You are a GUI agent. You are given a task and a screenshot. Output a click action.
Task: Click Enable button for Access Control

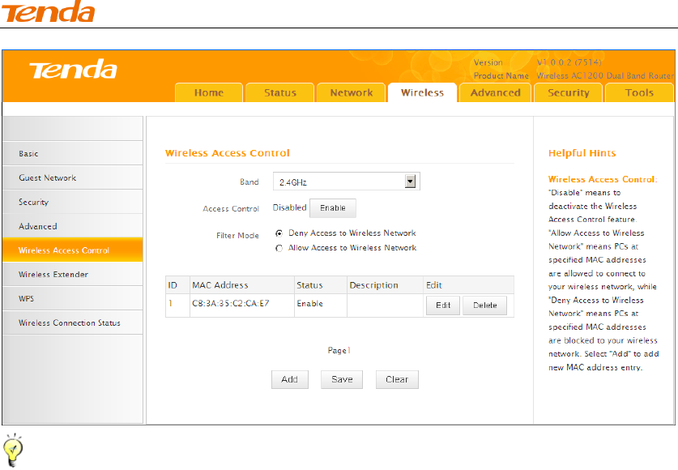(332, 208)
